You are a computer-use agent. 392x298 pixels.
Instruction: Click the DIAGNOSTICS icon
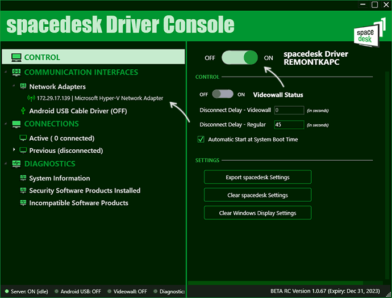pos(16,164)
